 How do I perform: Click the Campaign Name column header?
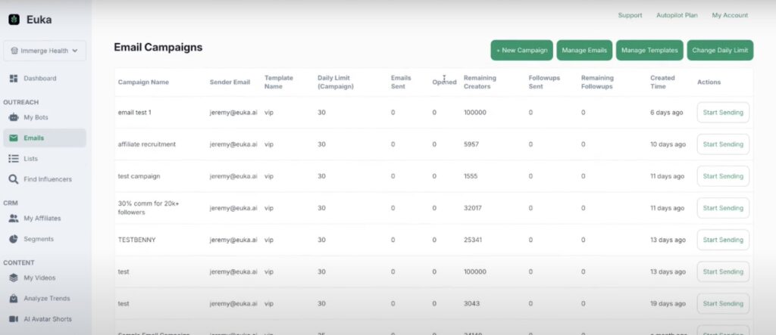[x=143, y=82]
